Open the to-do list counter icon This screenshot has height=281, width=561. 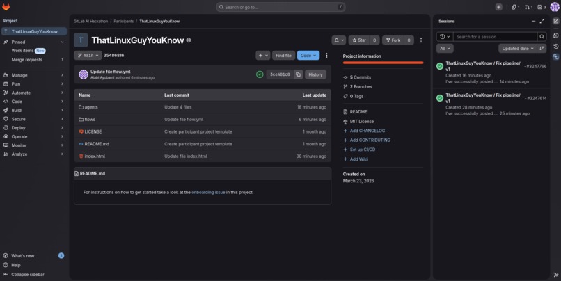coord(542,7)
